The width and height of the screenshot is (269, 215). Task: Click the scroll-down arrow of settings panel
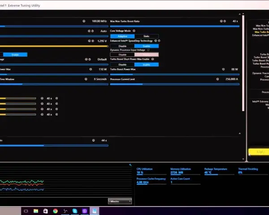(243, 159)
